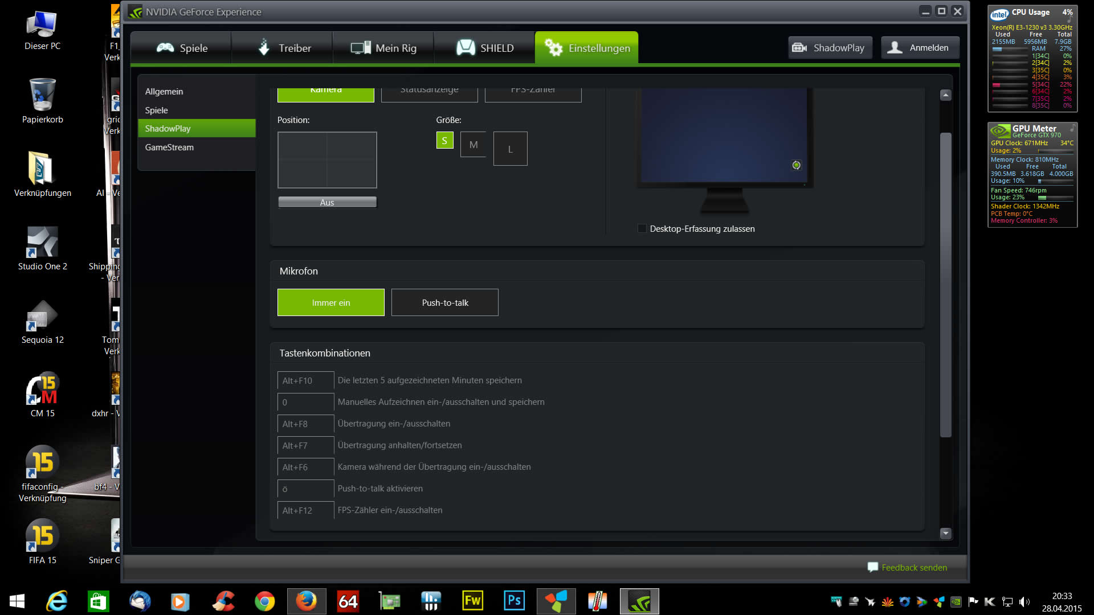Screen dimensions: 1094x615
Task: Launch CCleaner from the taskbar
Action: pos(223,601)
